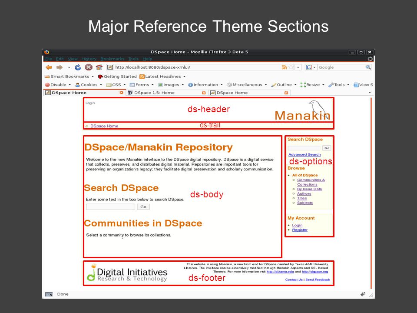Open the Tools web developer toolbar menu

coord(338,85)
